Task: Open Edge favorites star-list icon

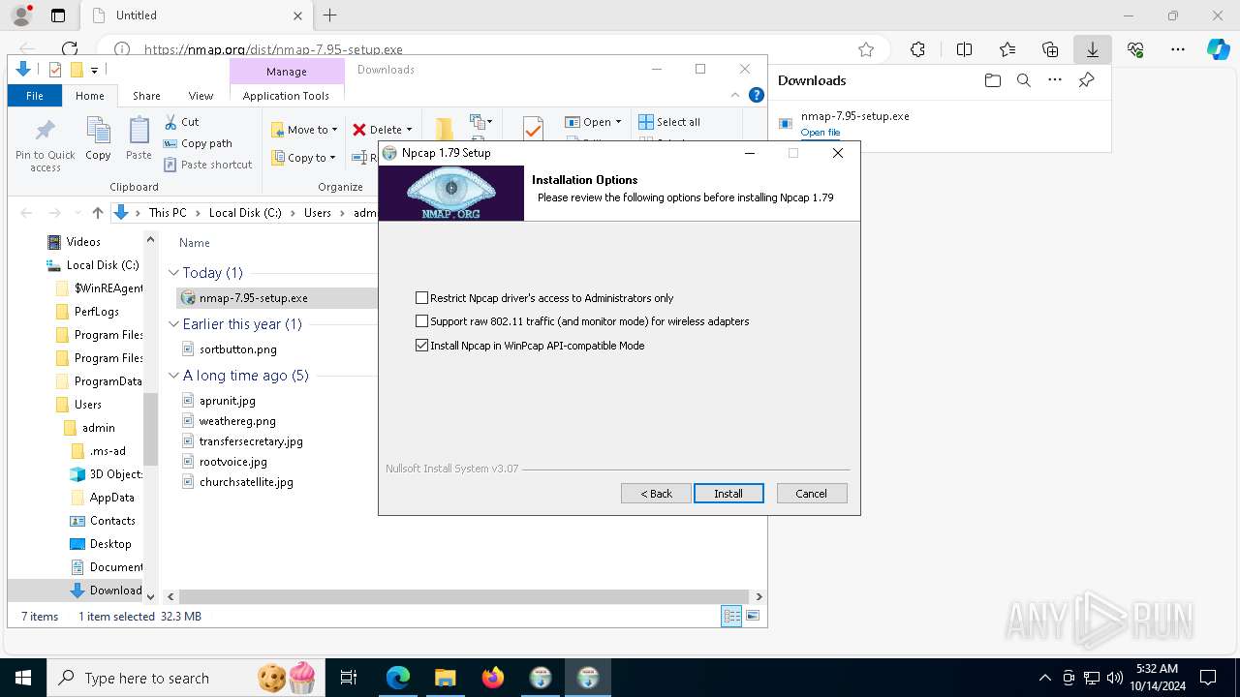Action: (1007, 49)
